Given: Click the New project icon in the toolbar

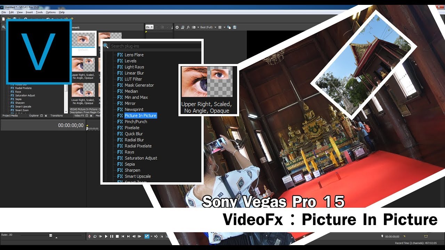Looking at the screenshot, I should (x=3, y=19).
